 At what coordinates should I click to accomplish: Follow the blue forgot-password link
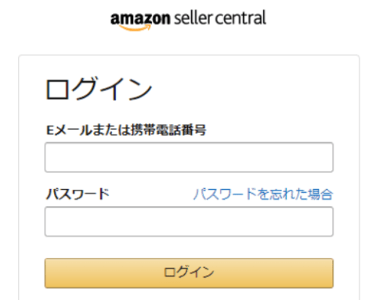[263, 194]
